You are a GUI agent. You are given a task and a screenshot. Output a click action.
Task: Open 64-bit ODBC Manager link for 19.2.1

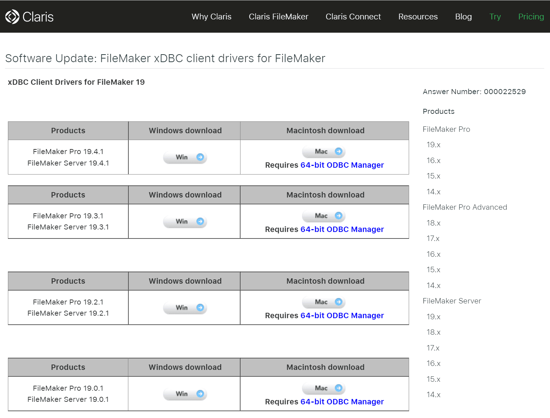pos(342,316)
